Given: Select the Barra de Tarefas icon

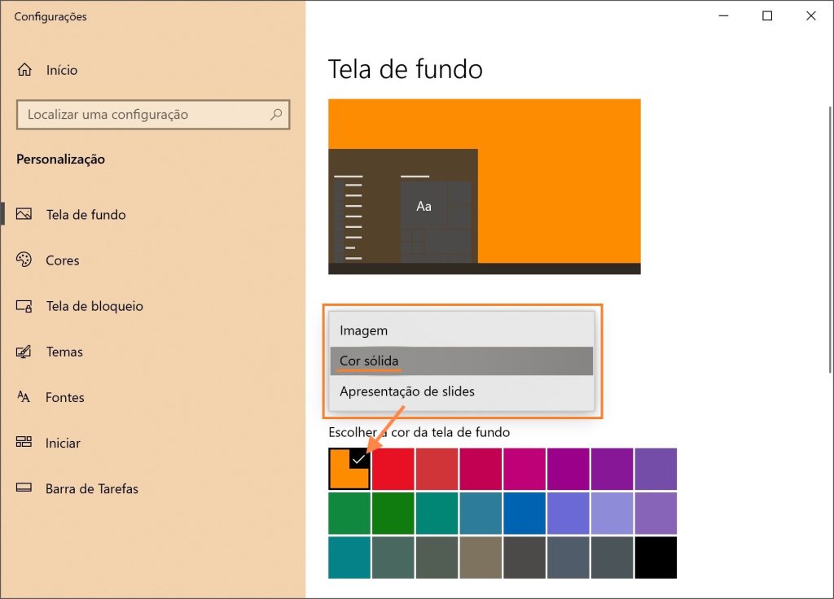Looking at the screenshot, I should 24,488.
